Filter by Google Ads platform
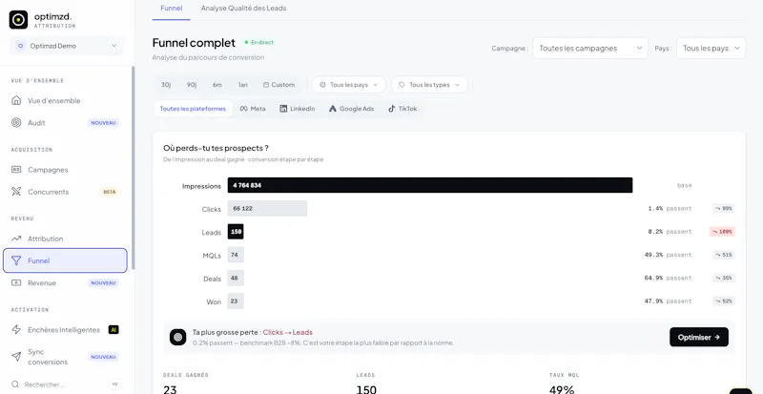Screen dimensions: 763x394 pos(351,109)
